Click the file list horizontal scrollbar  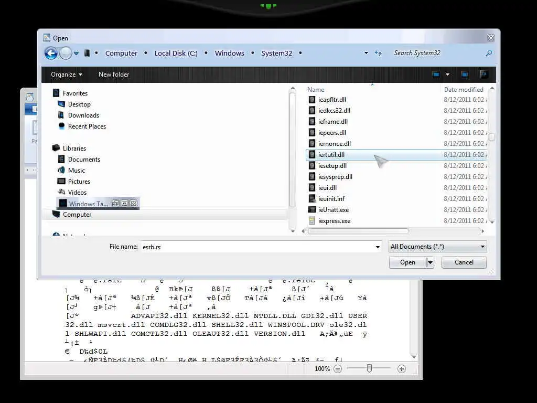pos(358,231)
